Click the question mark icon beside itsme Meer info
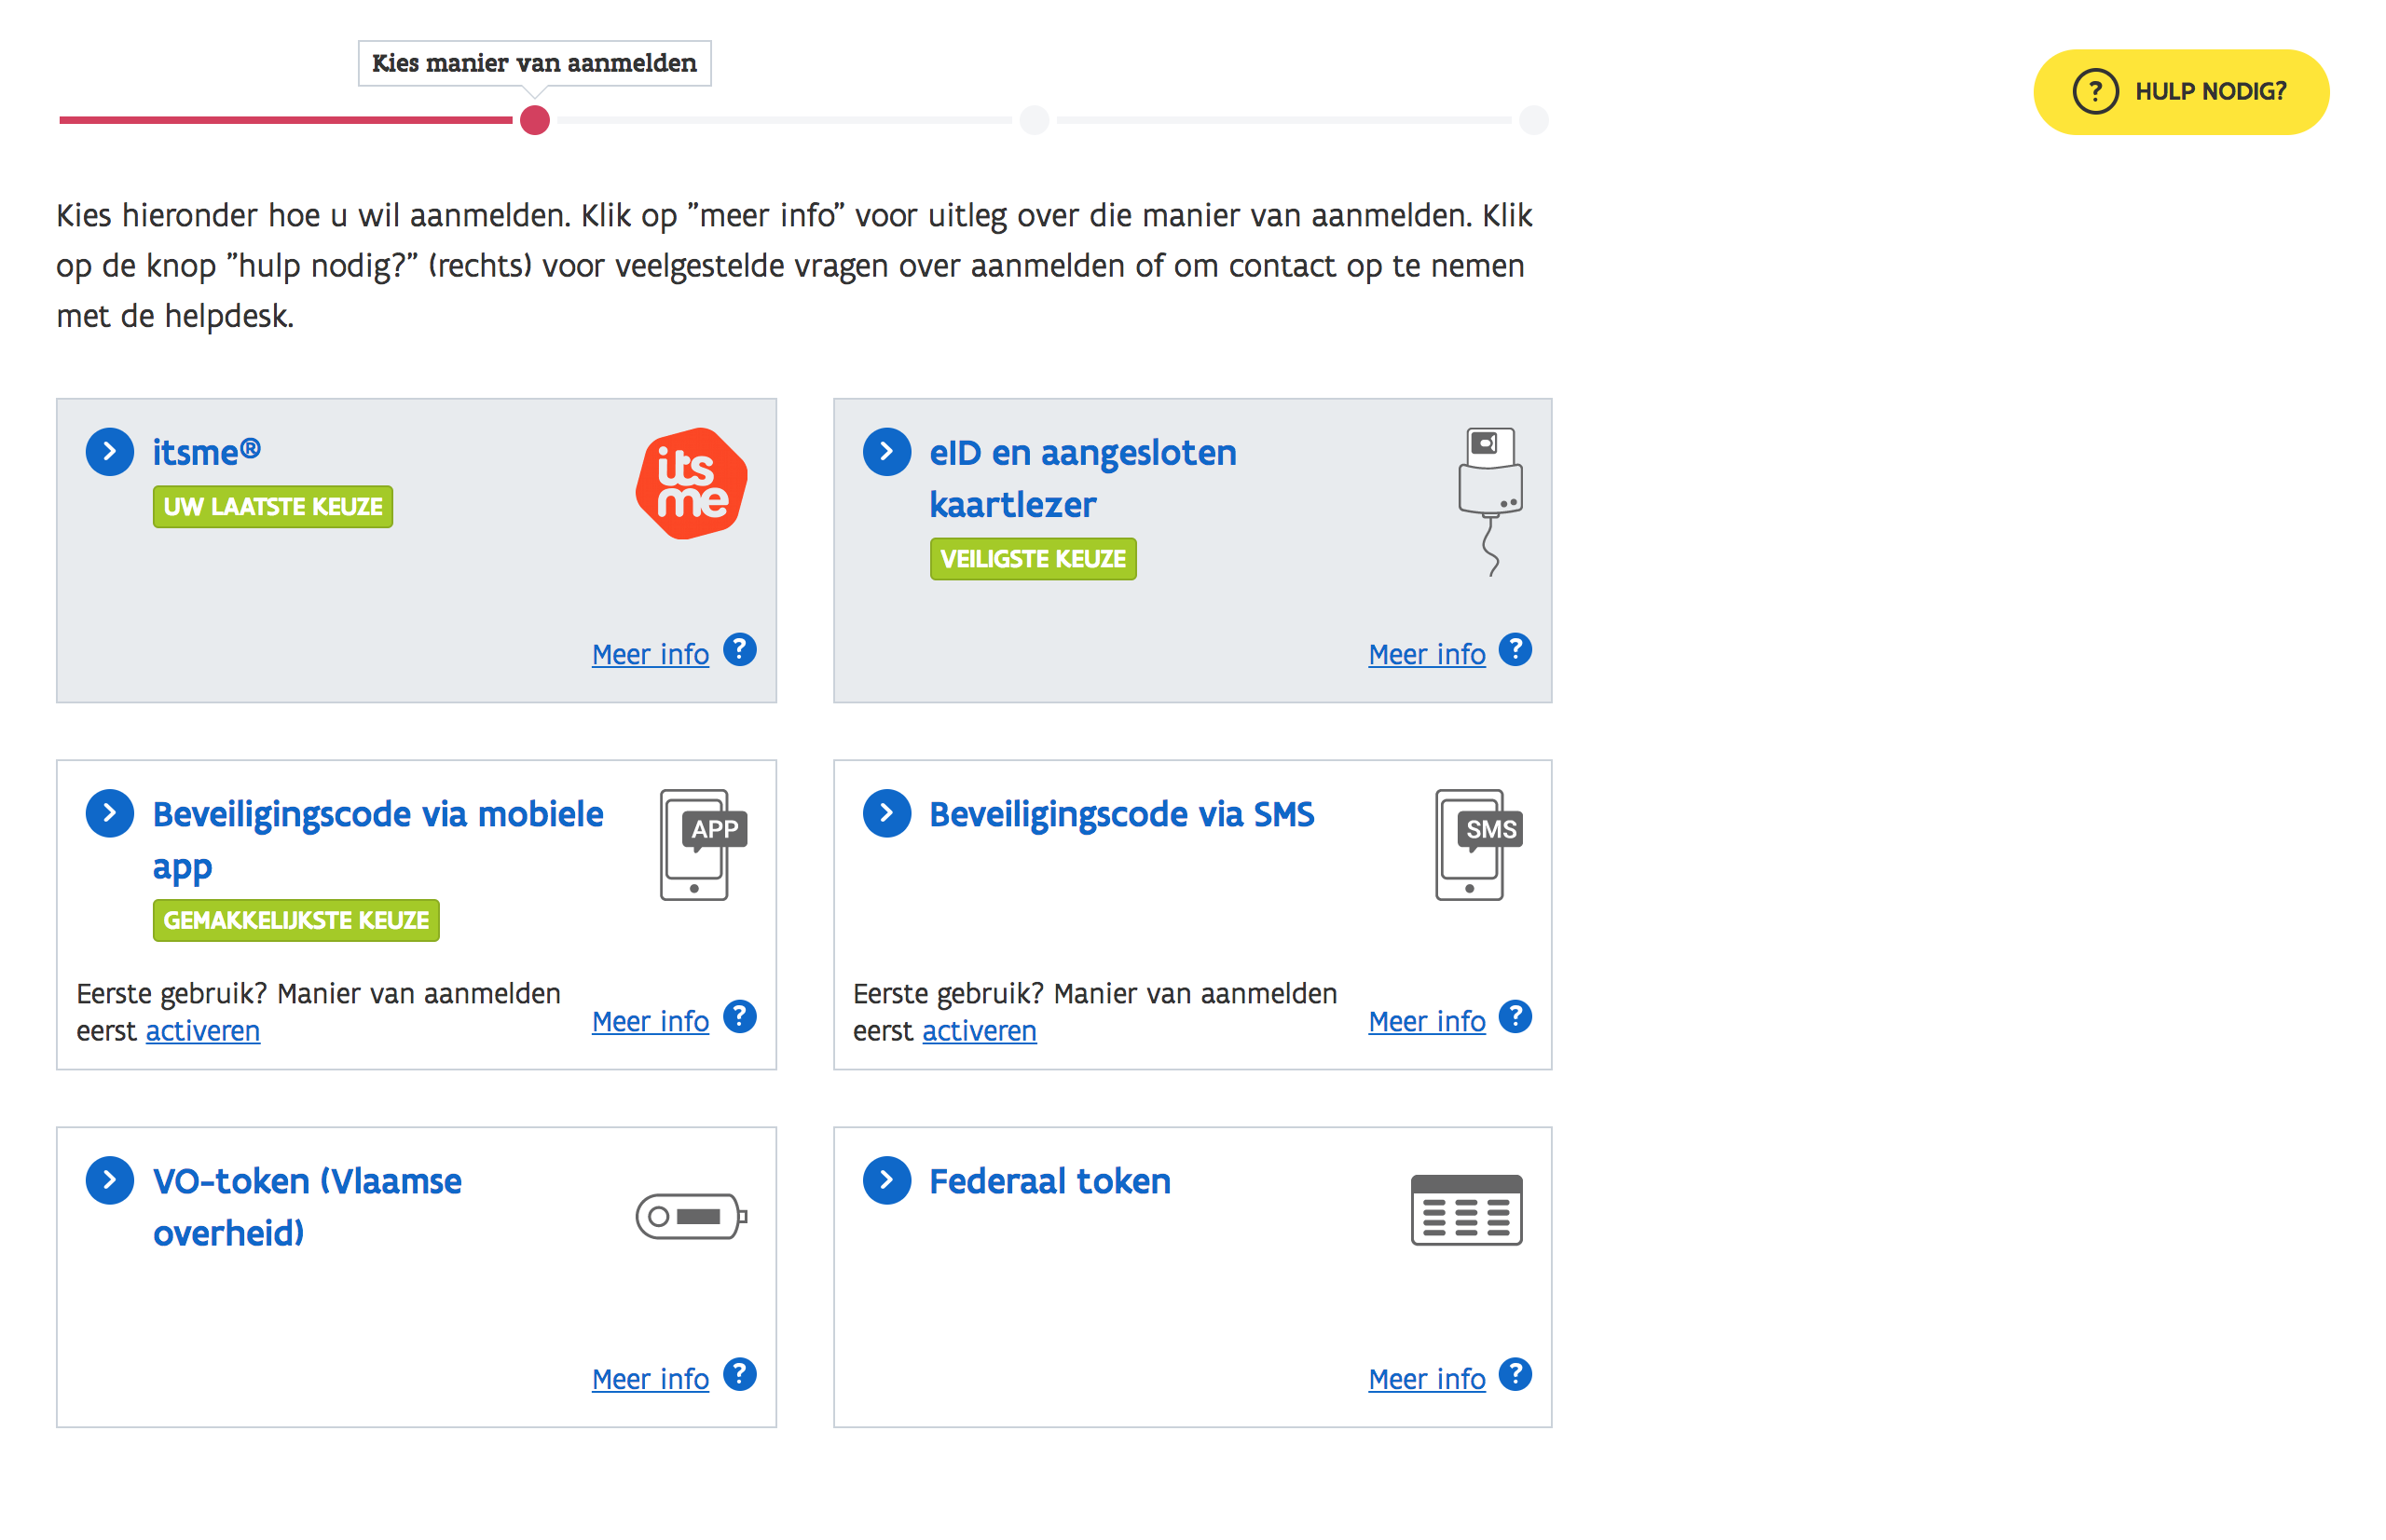Image resolution: width=2386 pixels, height=1540 pixels. click(739, 650)
